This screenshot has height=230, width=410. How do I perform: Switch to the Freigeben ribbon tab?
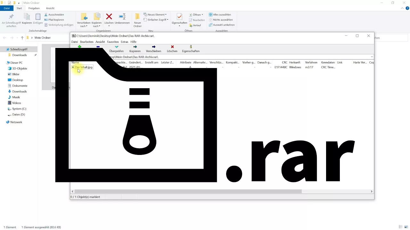(34, 8)
